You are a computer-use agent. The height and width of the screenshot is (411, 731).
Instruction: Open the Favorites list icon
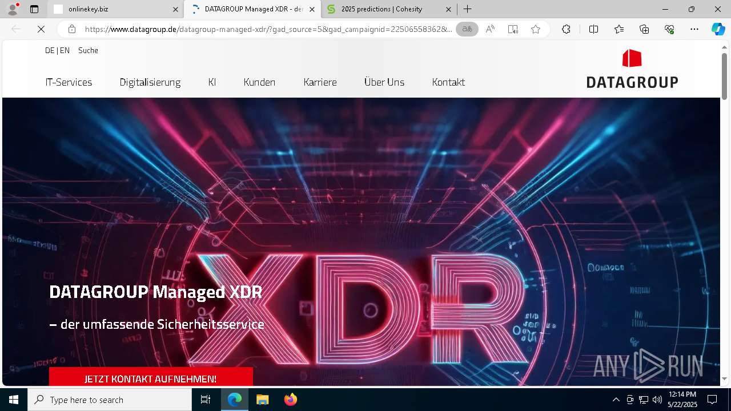(619, 30)
